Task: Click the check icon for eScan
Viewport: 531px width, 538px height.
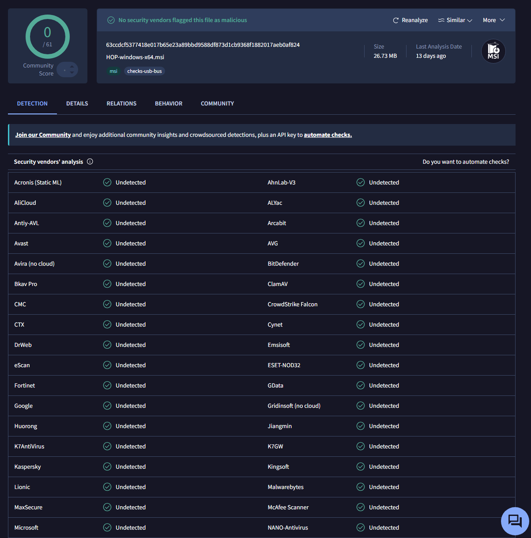Action: click(107, 365)
